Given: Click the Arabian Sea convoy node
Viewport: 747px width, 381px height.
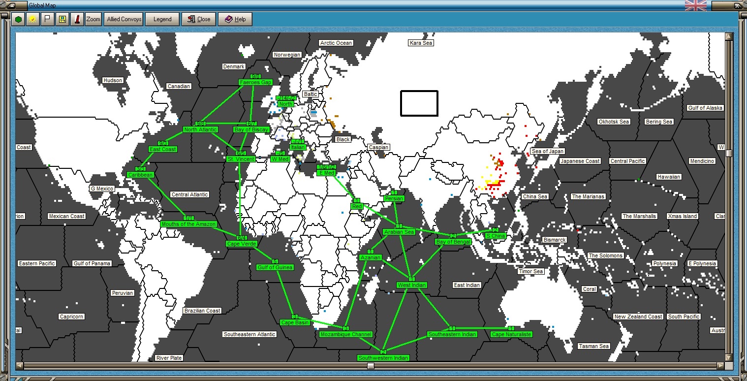Looking at the screenshot, I should pyautogui.click(x=399, y=232).
